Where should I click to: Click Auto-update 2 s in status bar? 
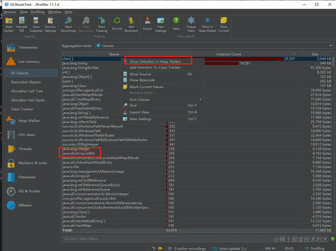coord(229,248)
